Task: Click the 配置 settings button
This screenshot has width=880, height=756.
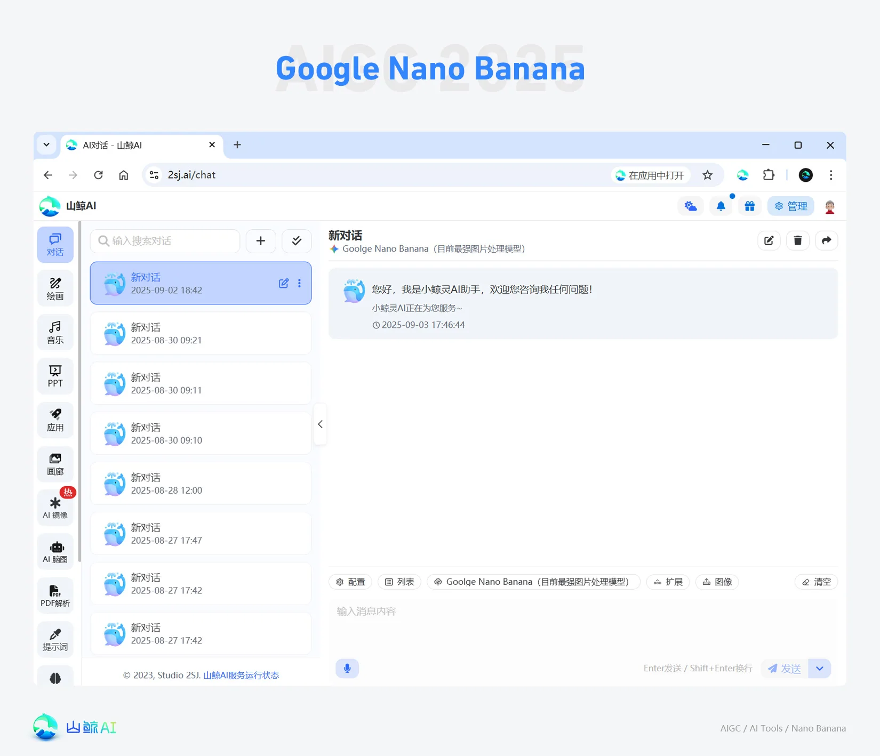Action: (351, 582)
